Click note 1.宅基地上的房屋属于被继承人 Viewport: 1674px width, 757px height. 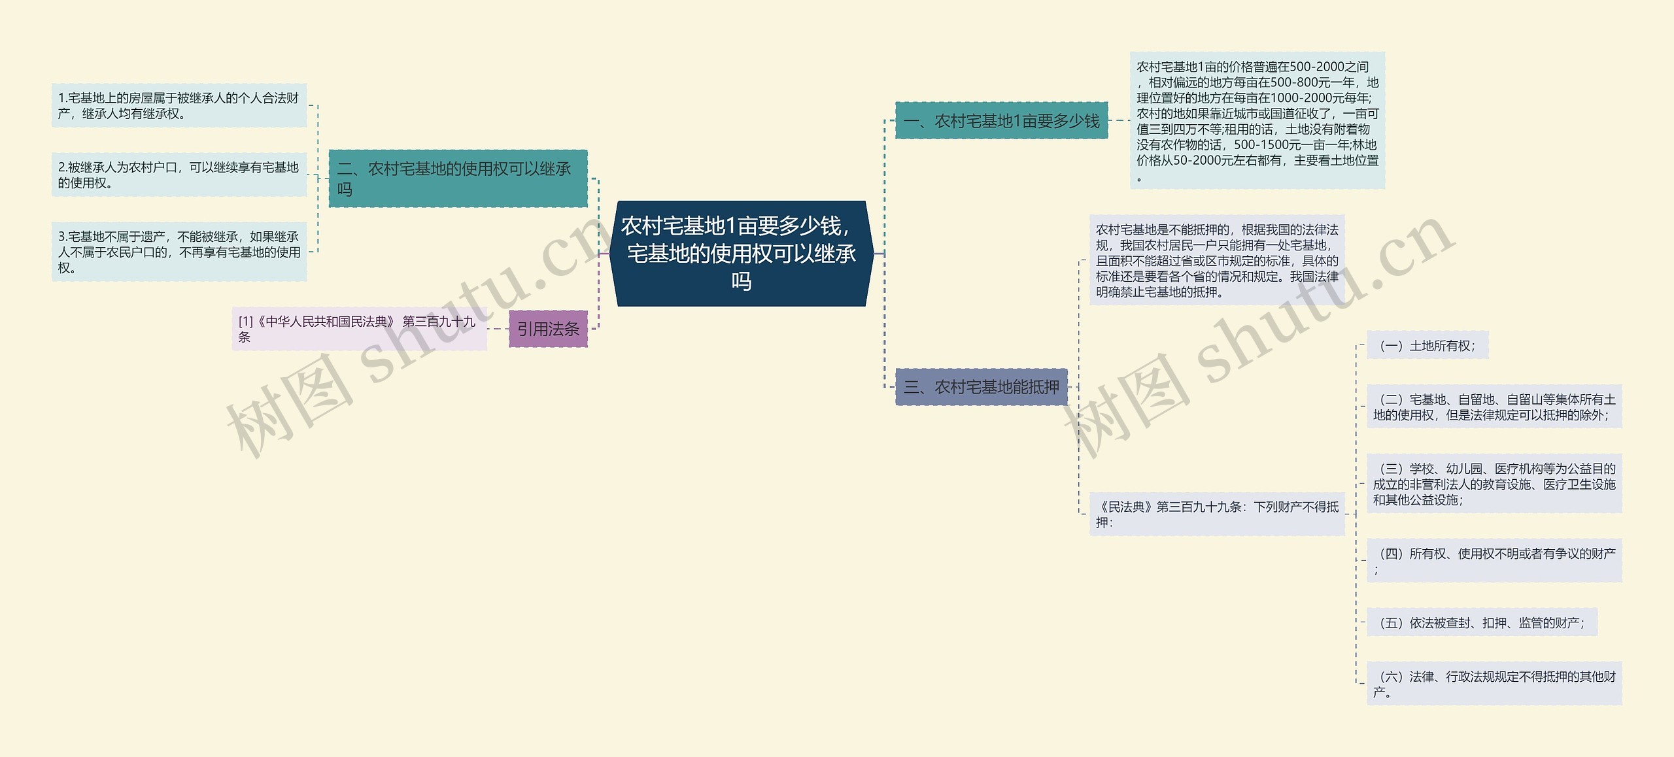[179, 106]
